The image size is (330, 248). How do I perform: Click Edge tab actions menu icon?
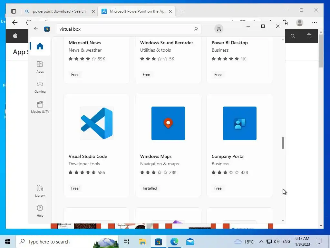[x=14, y=11]
